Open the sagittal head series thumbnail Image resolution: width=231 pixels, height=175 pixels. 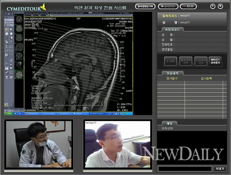[x=19, y=47]
